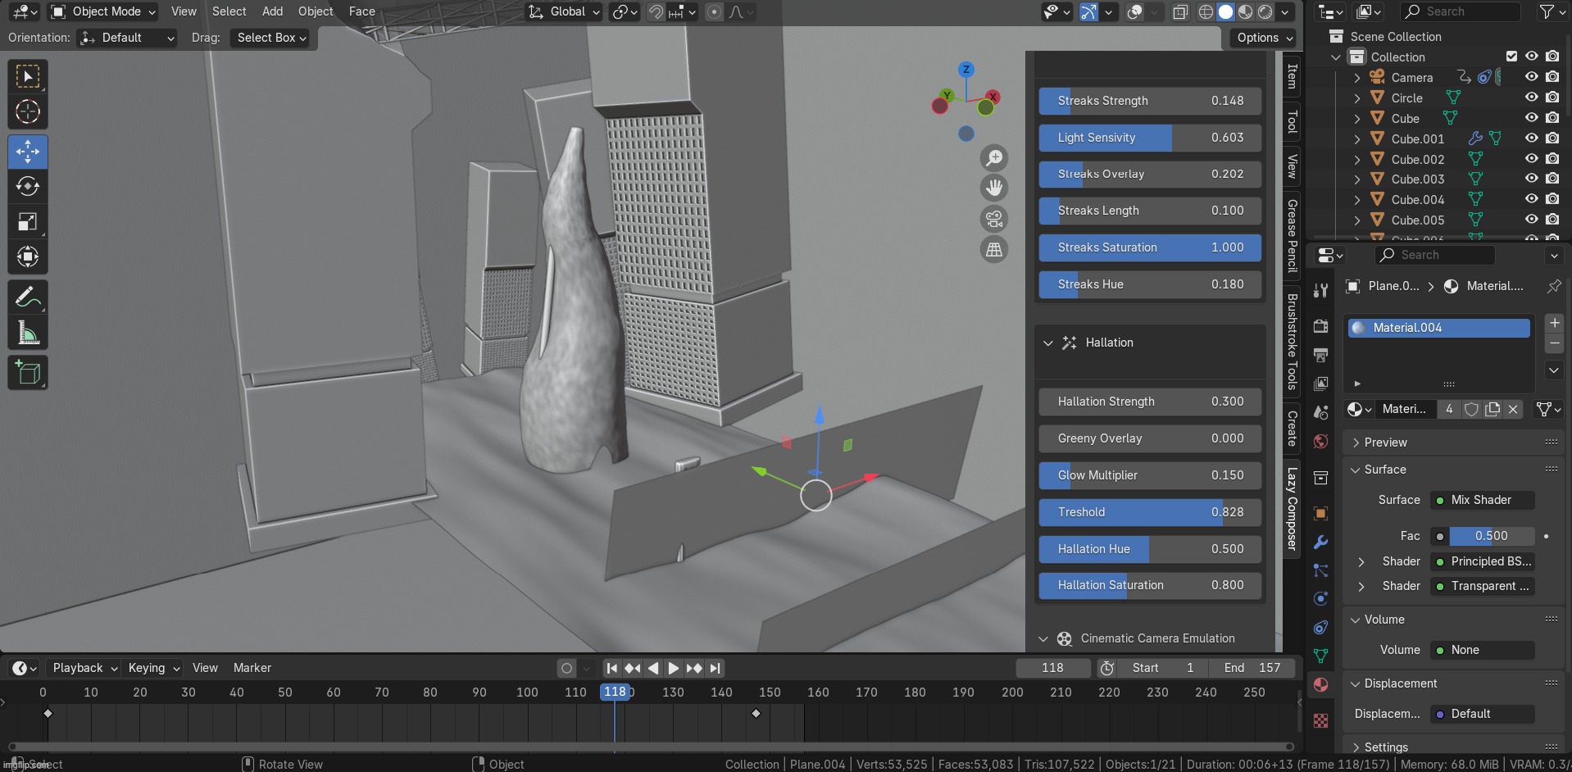Choose the Add Cube tool
This screenshot has width=1572, height=772.
point(28,373)
